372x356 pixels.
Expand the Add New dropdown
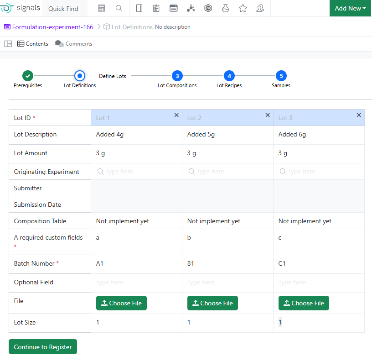coord(350,8)
